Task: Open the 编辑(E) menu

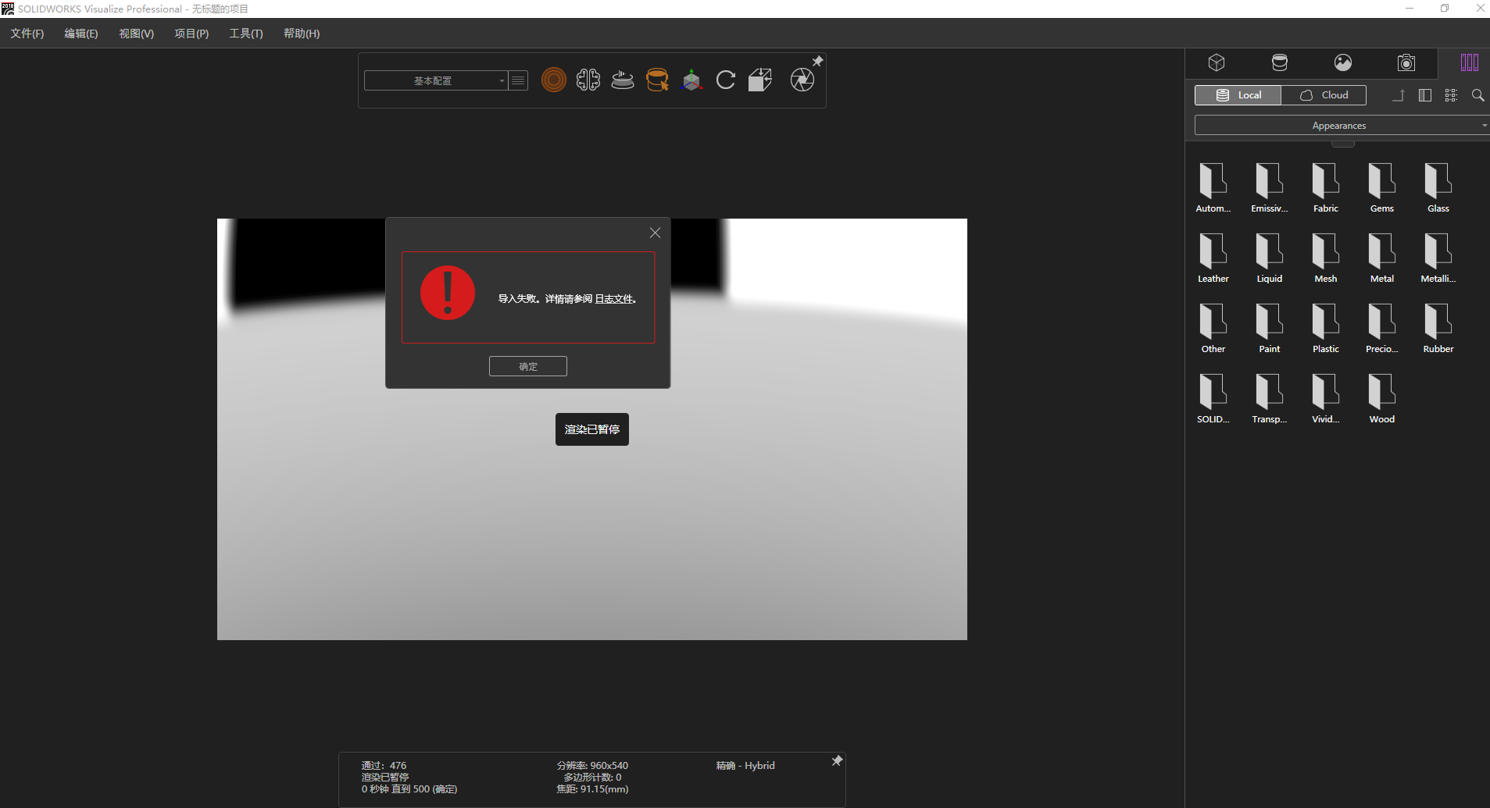Action: tap(81, 34)
